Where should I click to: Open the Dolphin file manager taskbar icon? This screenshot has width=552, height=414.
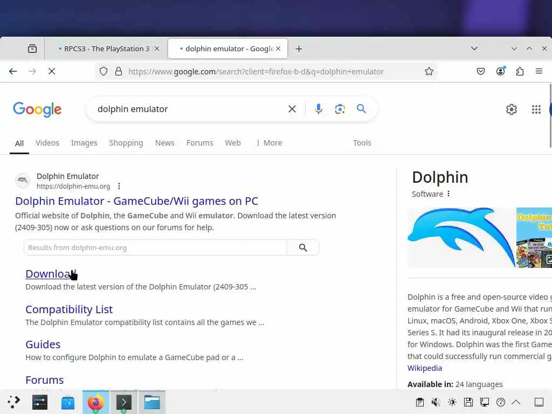pyautogui.click(x=152, y=402)
